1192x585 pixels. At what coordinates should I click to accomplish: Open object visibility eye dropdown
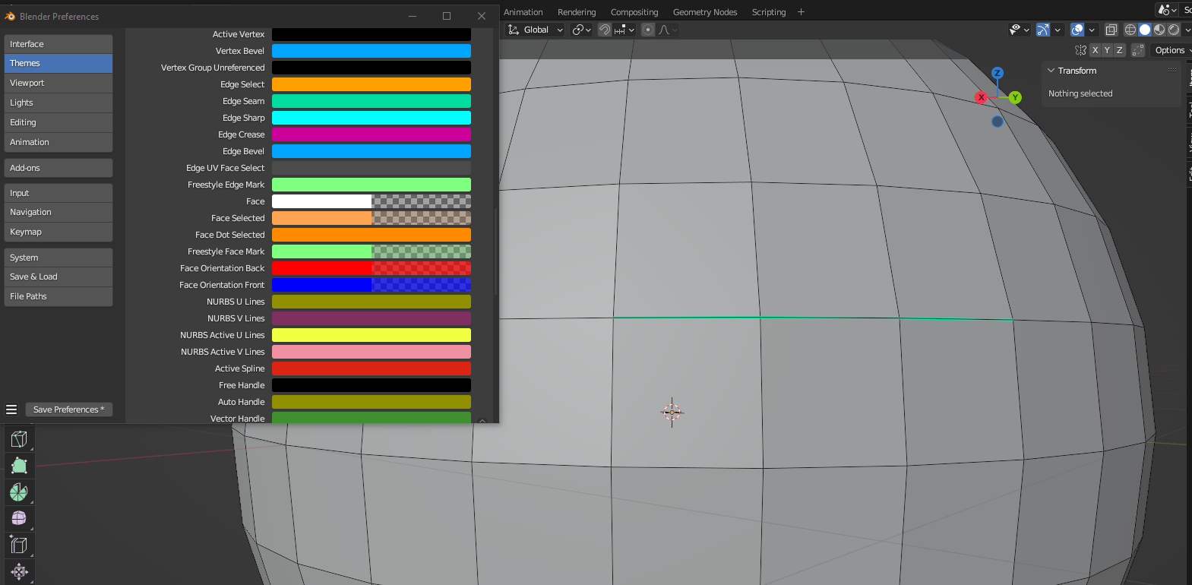click(x=1019, y=30)
